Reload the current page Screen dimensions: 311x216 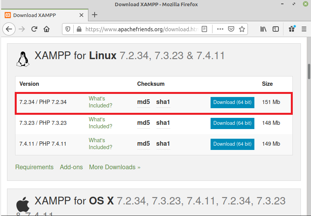34,29
